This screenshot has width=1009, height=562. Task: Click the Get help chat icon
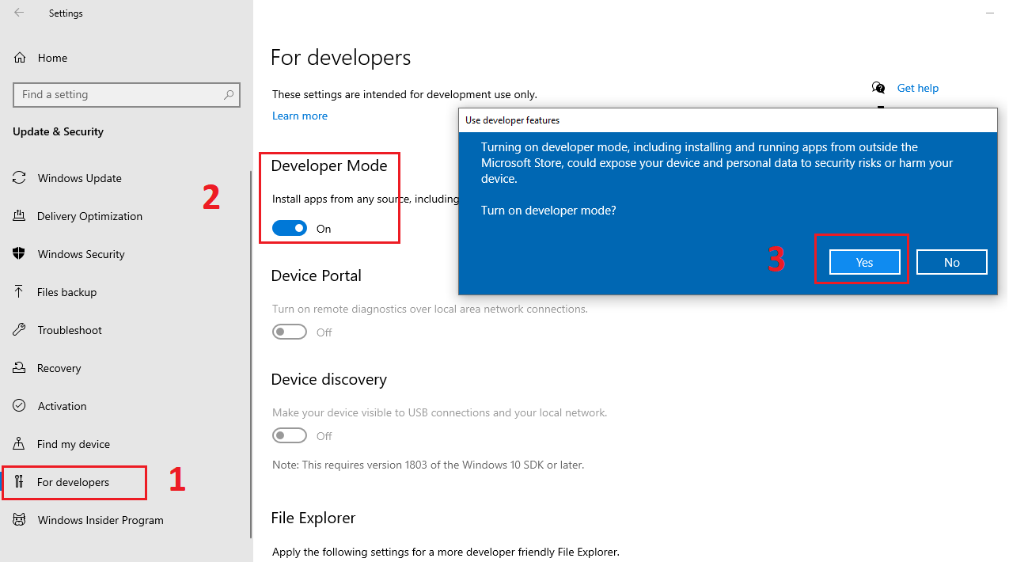pos(878,88)
